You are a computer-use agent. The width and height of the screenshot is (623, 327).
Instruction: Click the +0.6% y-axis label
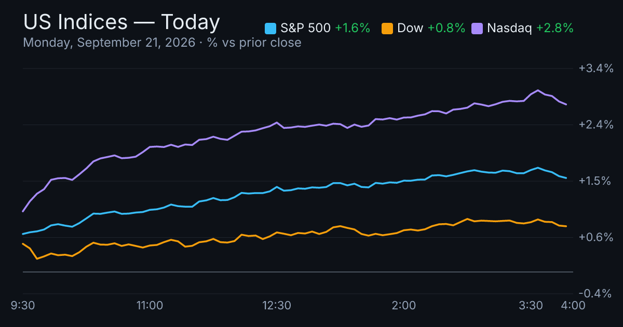point(596,237)
